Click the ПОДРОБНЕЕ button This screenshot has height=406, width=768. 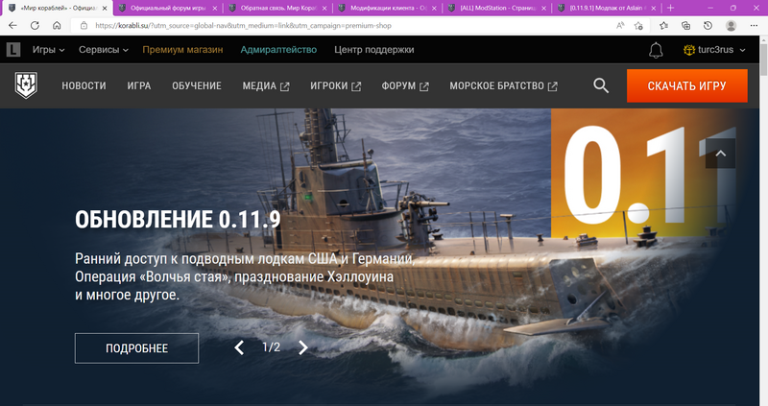pos(136,348)
